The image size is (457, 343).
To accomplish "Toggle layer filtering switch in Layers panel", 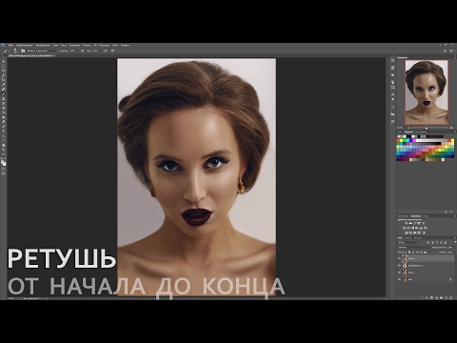I will (455, 242).
